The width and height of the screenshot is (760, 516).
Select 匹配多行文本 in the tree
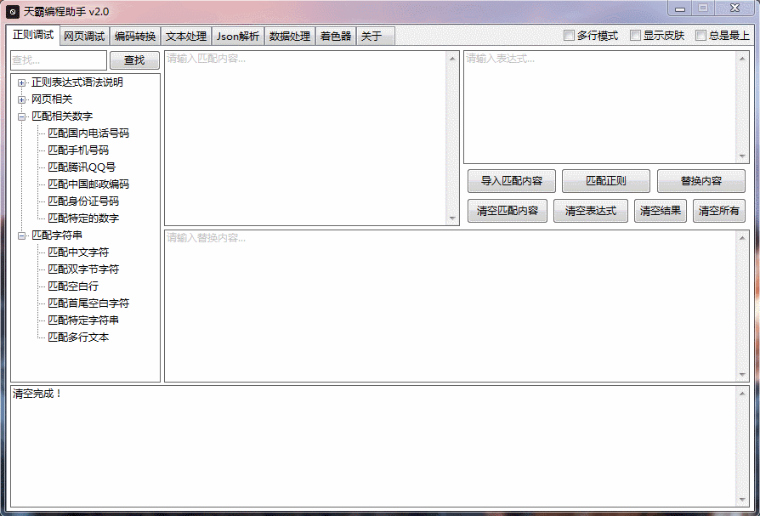pos(78,337)
